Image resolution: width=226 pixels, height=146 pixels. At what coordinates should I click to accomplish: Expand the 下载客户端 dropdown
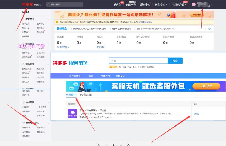(179, 5)
